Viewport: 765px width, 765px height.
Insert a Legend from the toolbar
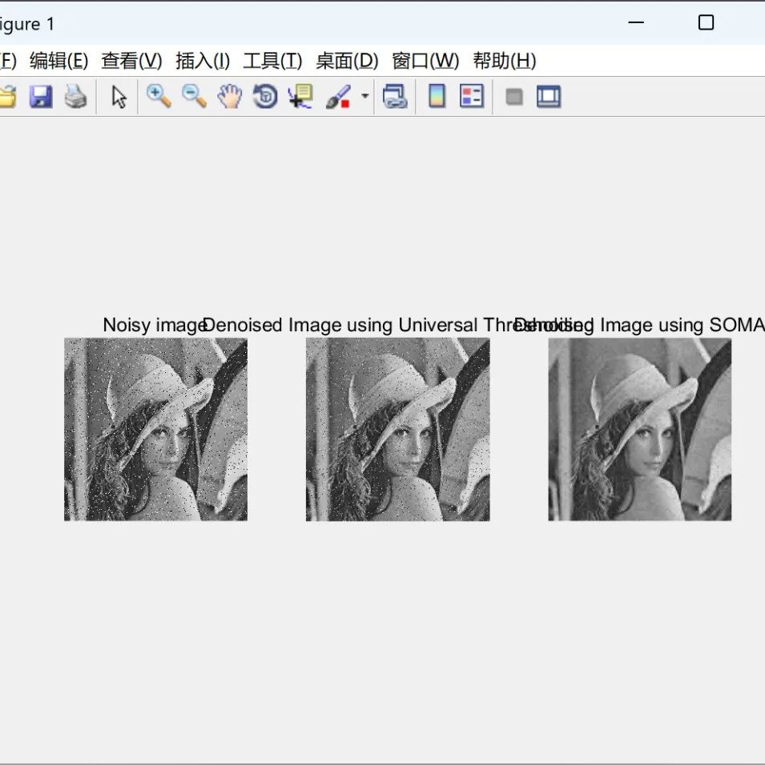pos(472,96)
